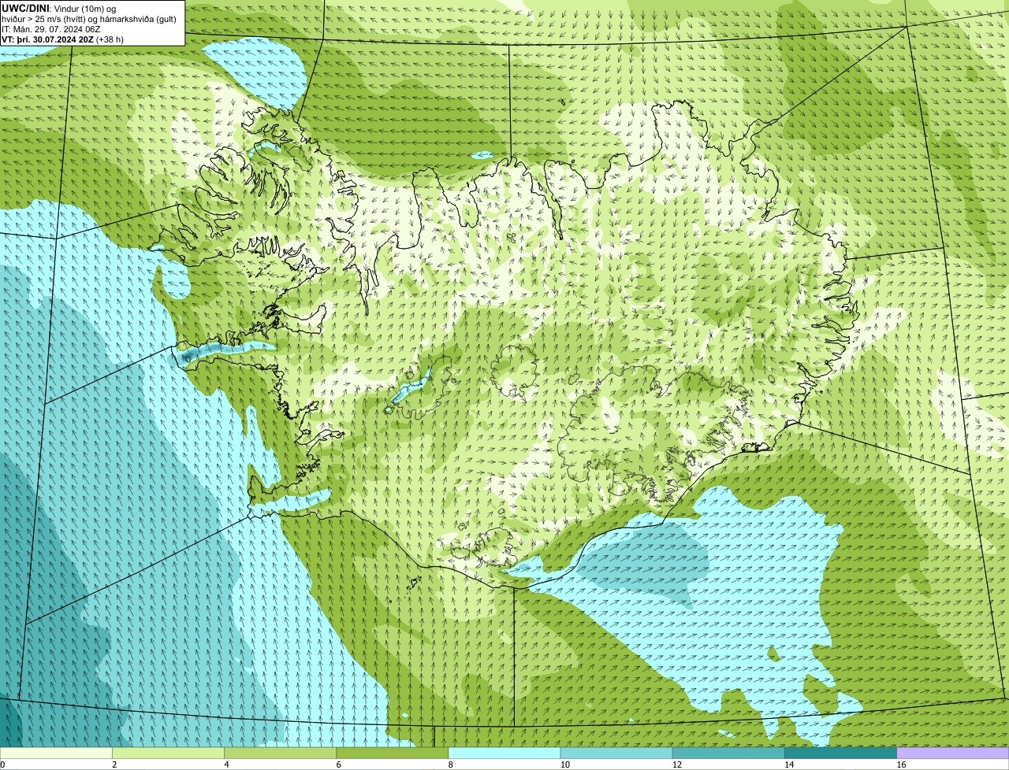Click the legend scale label "10"
The image size is (1009, 770).
[564, 764]
